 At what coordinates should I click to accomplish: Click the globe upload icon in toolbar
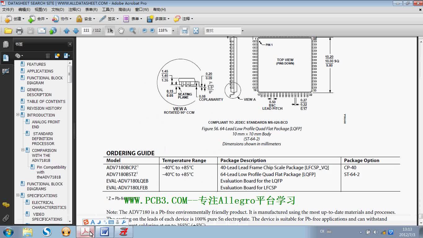[53, 31]
